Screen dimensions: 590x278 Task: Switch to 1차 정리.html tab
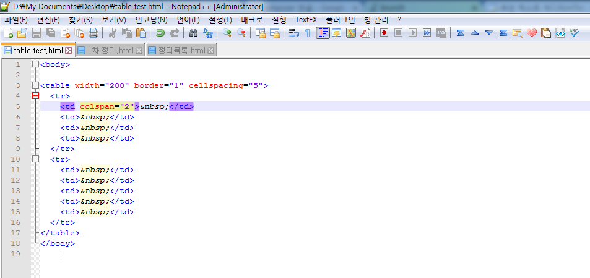point(111,51)
